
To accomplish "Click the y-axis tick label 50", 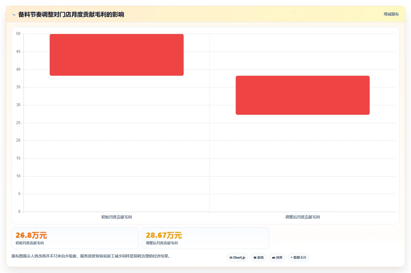I will point(18,34).
